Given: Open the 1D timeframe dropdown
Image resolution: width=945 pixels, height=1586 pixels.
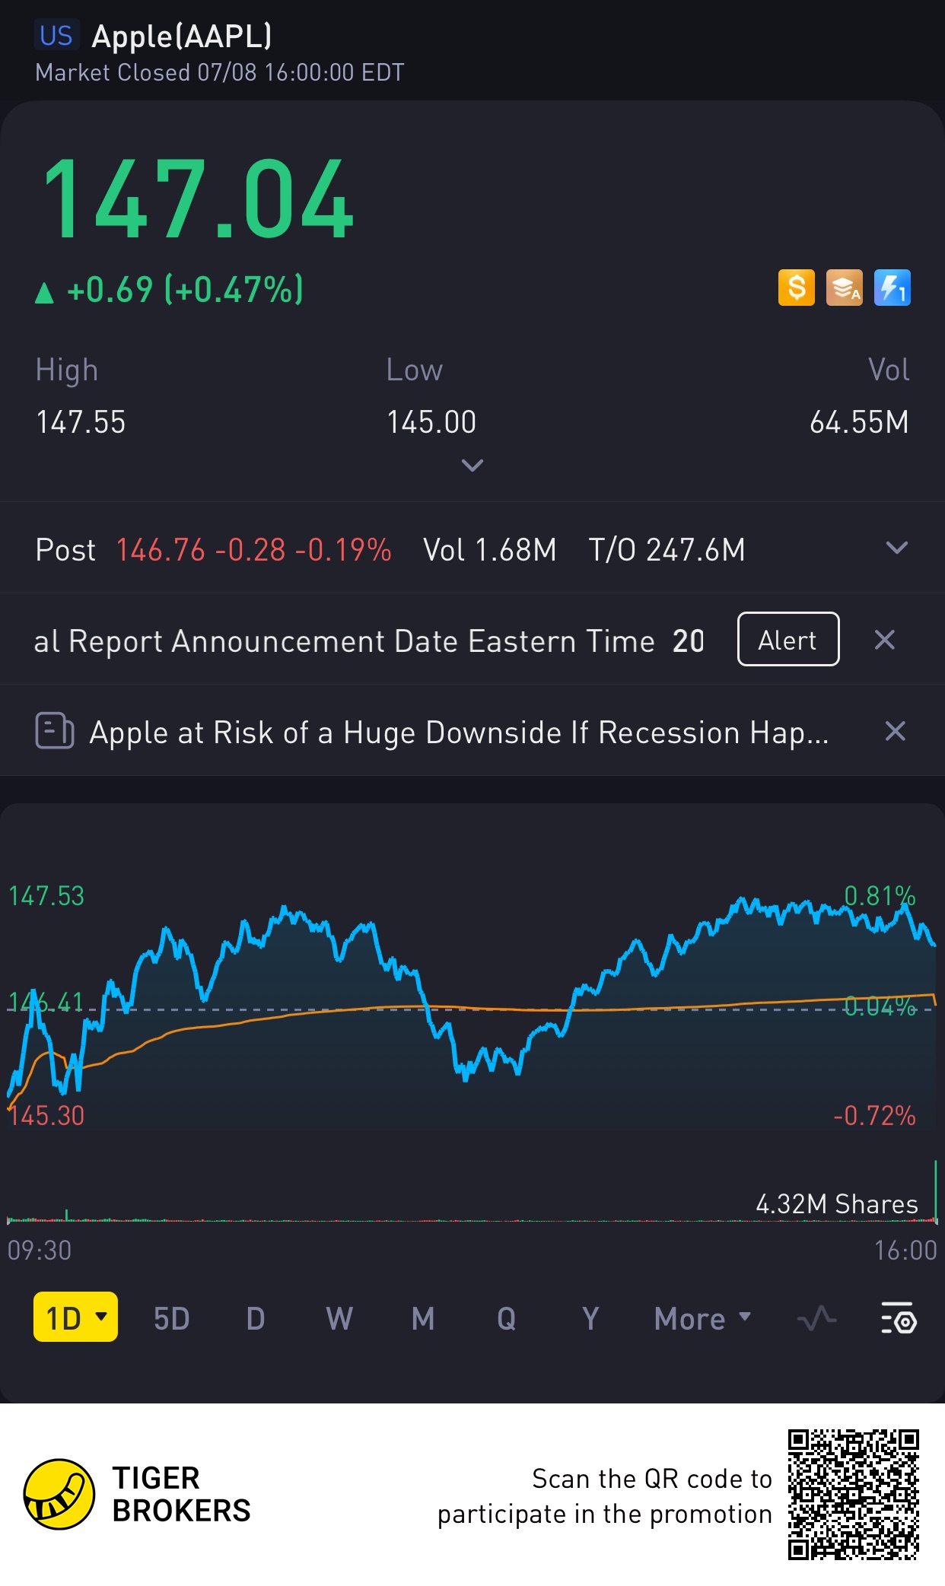Looking at the screenshot, I should click(x=75, y=1317).
